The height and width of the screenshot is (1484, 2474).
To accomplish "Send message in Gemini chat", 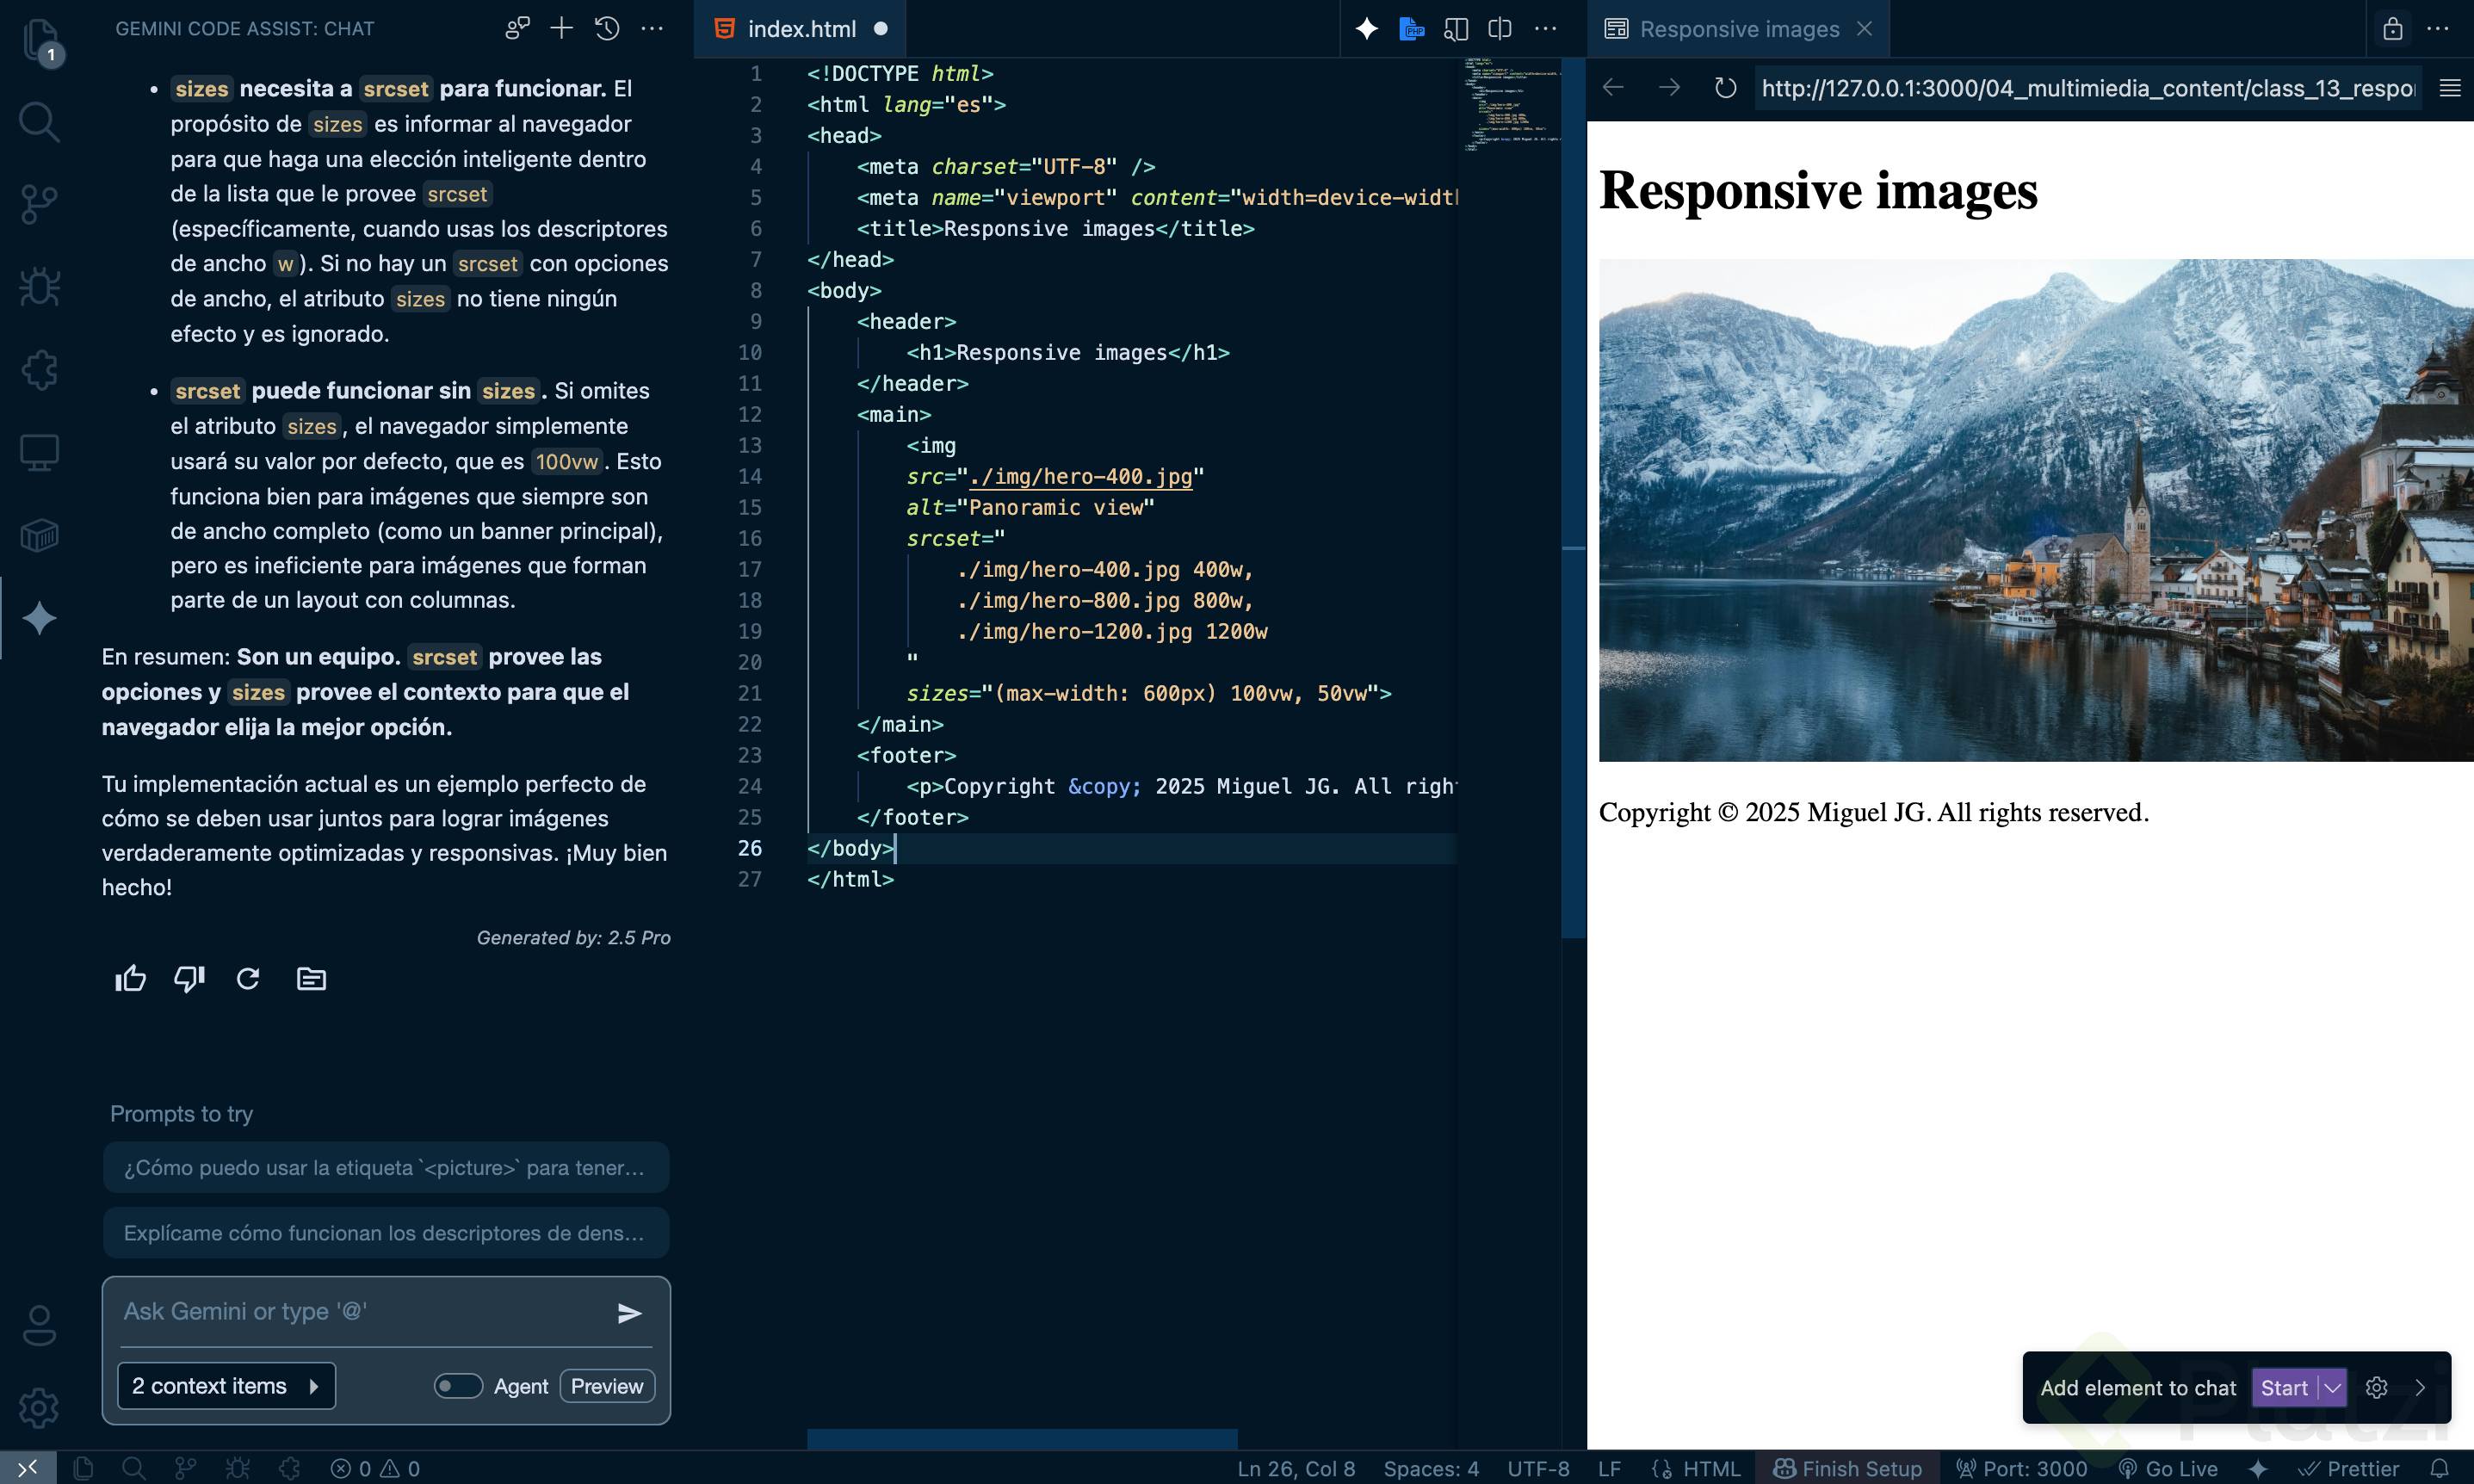I will [x=629, y=1313].
